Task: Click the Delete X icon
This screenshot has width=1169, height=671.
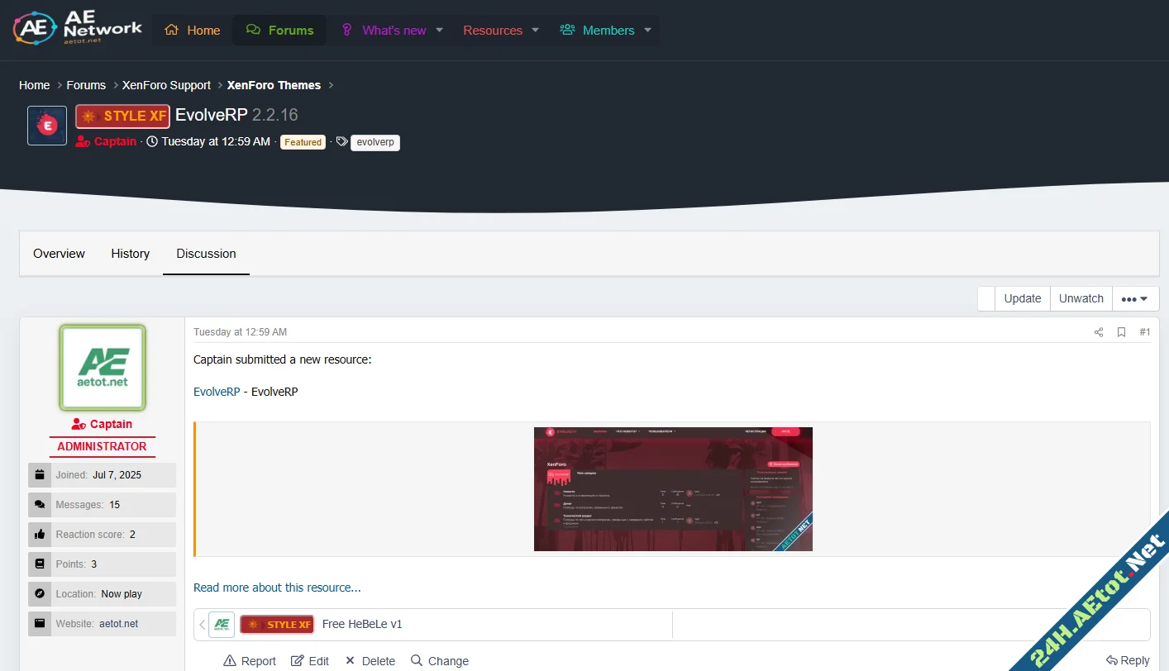Action: 350,661
